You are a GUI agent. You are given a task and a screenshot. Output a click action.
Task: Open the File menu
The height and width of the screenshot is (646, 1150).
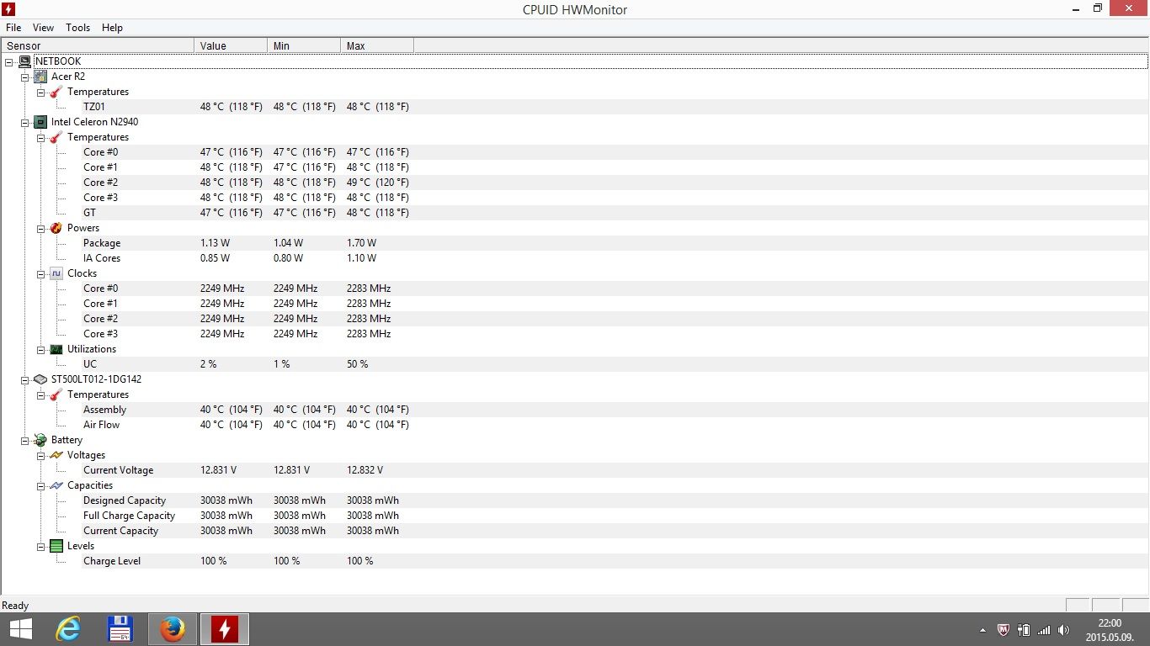tap(13, 28)
